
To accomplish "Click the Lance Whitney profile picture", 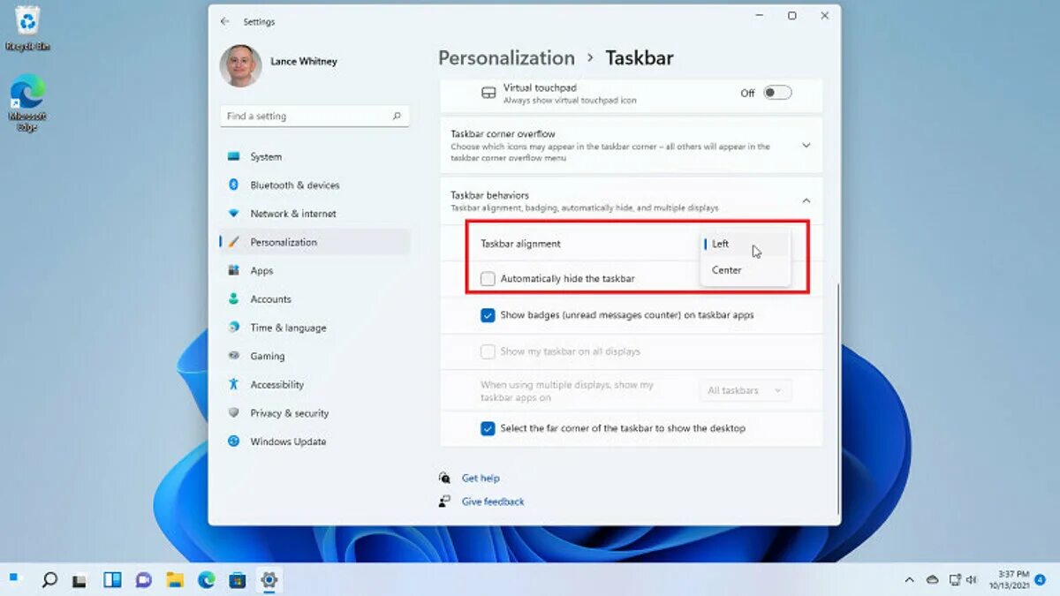I will pos(240,65).
